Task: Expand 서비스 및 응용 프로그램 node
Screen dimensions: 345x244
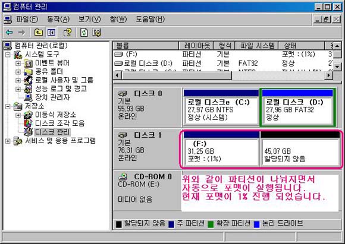Action: (8, 141)
